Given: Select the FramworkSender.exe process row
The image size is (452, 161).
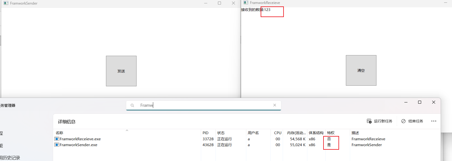Looking at the screenshot, I should (x=78, y=145).
